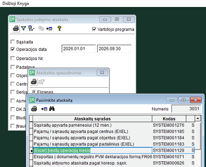
Task: Tick the Padalinys checkbox
Action: 13,67
